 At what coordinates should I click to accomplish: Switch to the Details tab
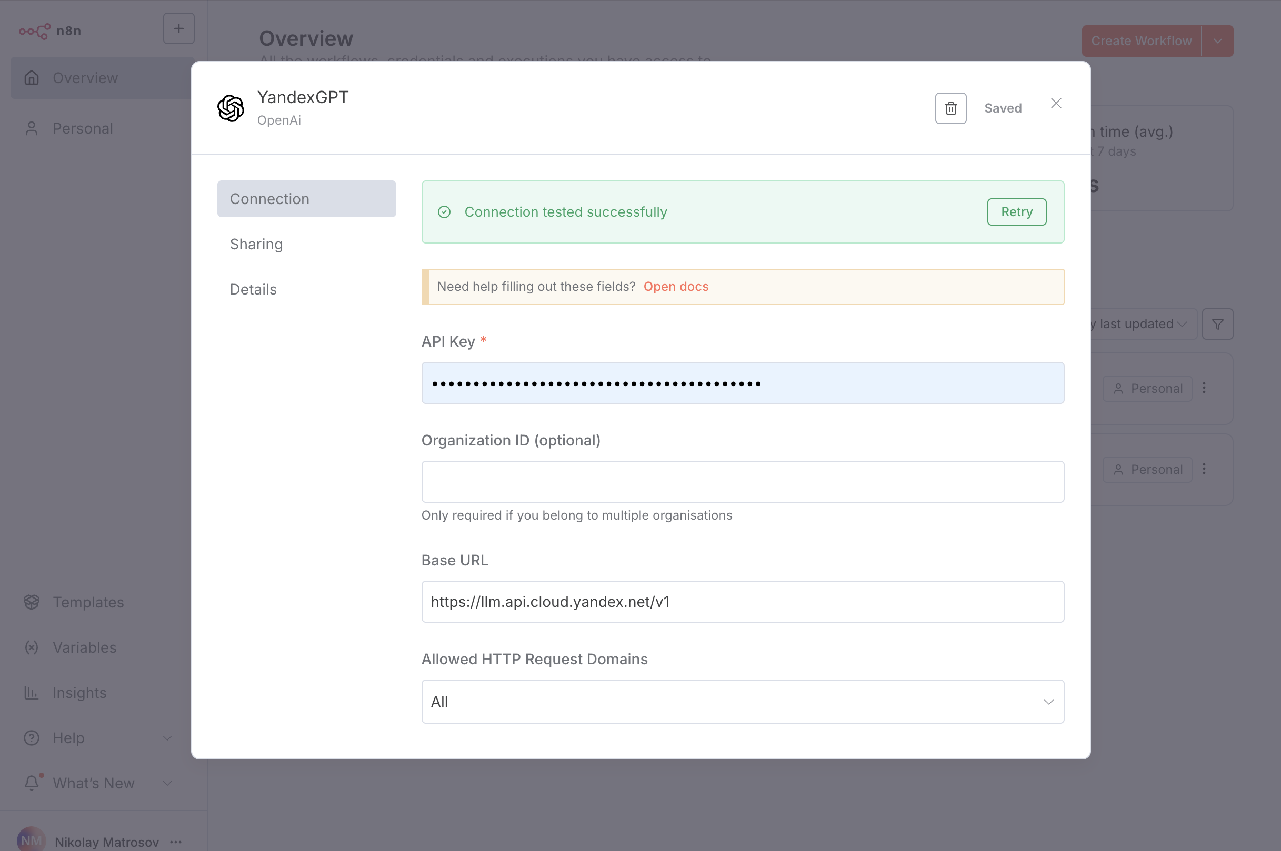click(x=306, y=289)
